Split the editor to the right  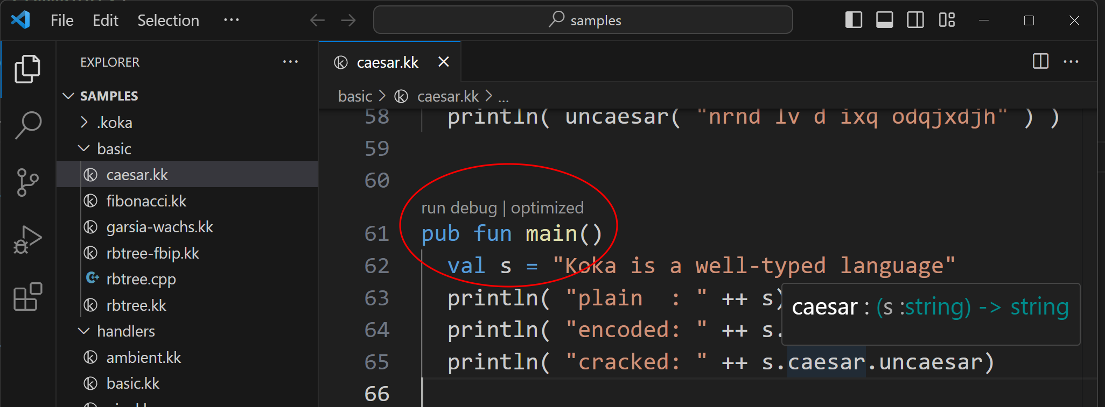click(x=1040, y=61)
